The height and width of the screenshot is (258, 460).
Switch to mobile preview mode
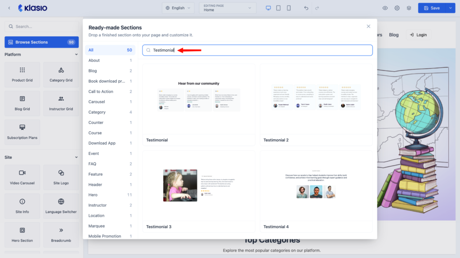tap(289, 8)
